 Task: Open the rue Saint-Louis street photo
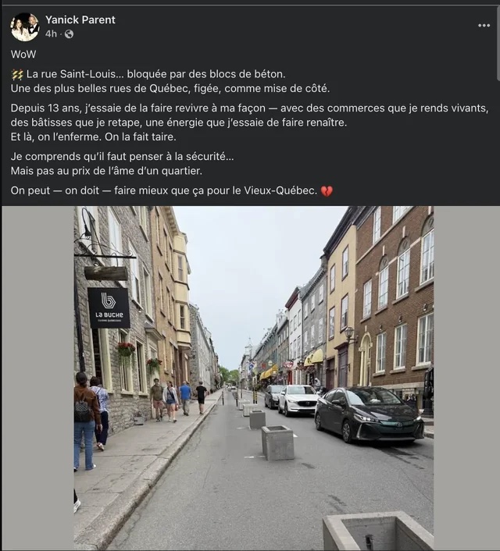[253, 378]
